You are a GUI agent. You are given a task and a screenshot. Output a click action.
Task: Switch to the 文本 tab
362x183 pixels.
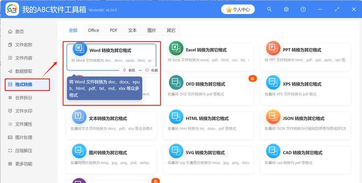pos(132,30)
